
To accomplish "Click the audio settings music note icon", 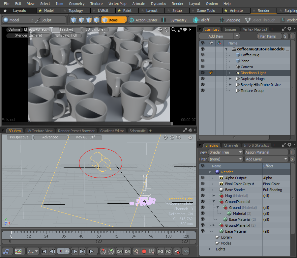I will 7,251.
